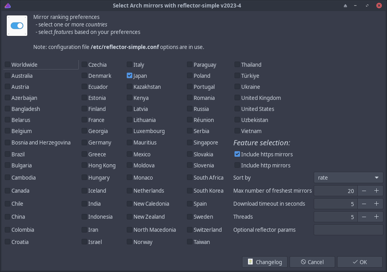Check the Israel checkbox

tap(84, 242)
